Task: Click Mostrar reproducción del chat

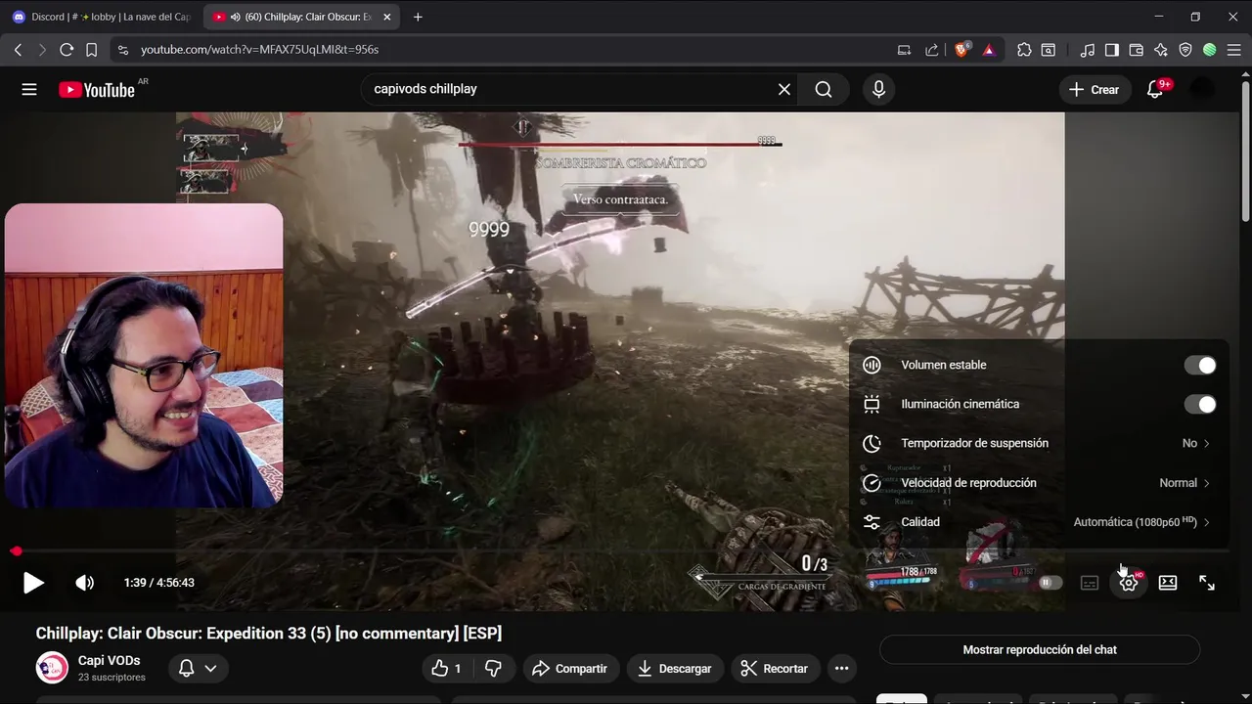Action: [1040, 649]
